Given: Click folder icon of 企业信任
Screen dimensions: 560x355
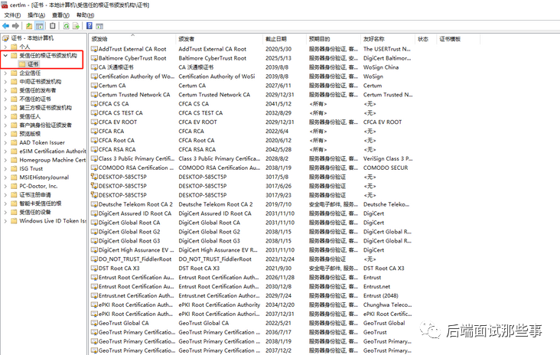Looking at the screenshot, I should click(14, 73).
